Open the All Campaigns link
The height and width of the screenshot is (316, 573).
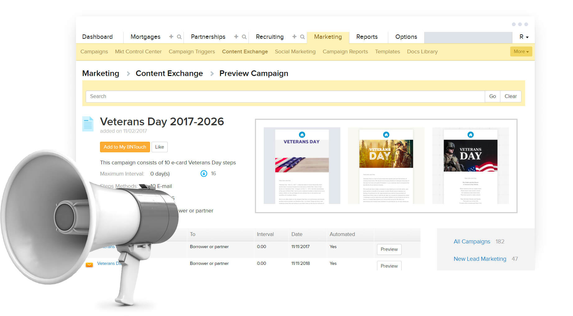coord(472,241)
